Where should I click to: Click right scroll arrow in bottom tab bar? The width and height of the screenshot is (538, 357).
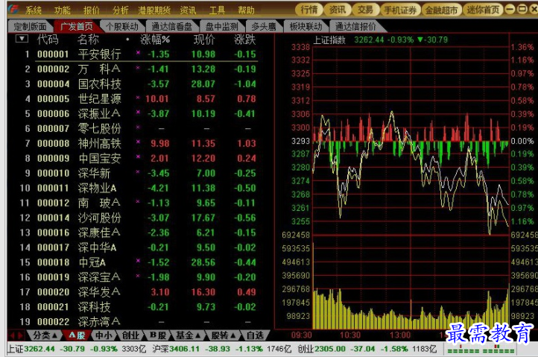tap(20, 335)
